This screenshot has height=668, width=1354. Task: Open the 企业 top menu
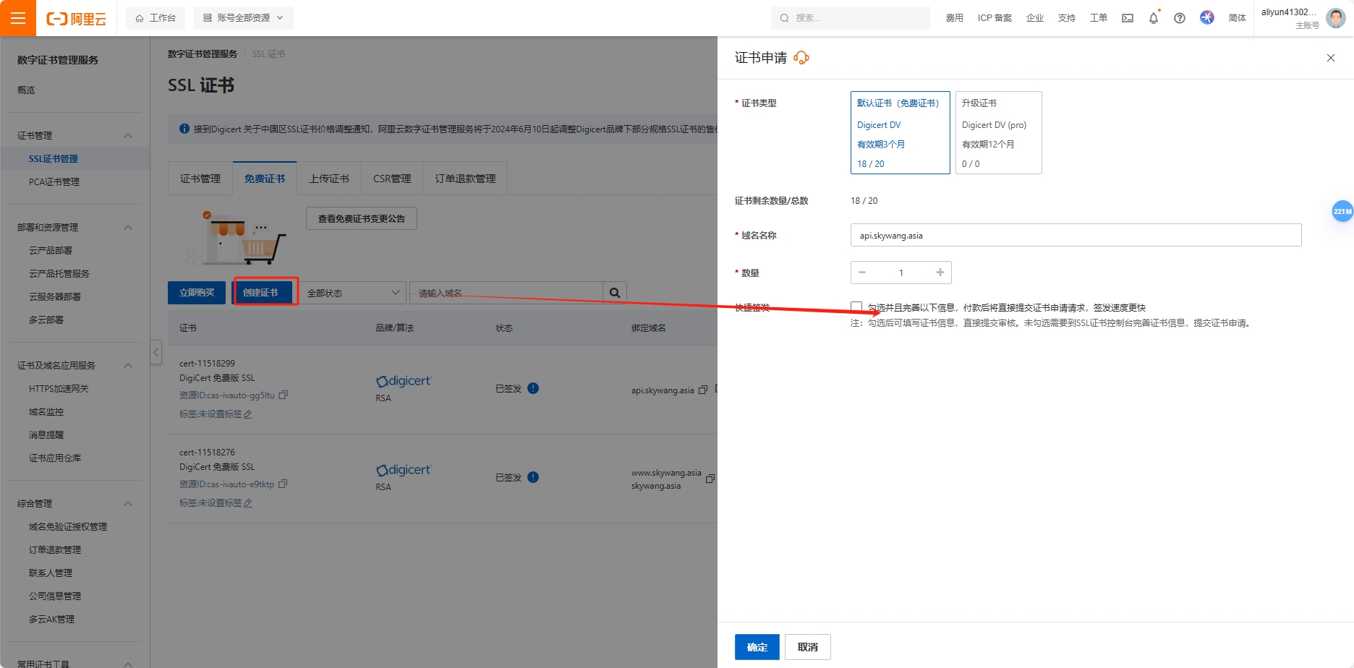[x=1035, y=18]
